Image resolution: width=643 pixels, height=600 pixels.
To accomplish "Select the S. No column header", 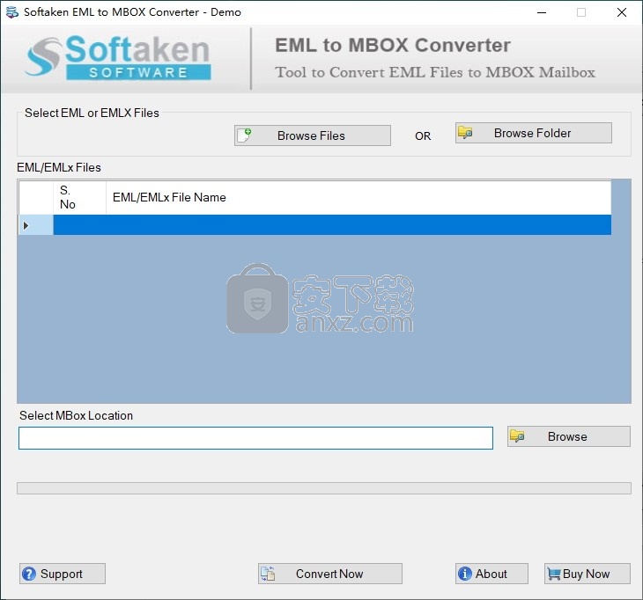I will (x=79, y=197).
